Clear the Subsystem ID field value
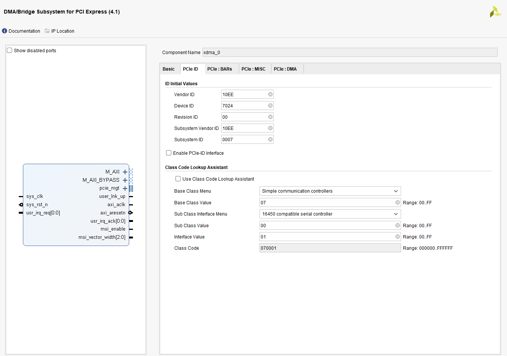 click(x=270, y=139)
